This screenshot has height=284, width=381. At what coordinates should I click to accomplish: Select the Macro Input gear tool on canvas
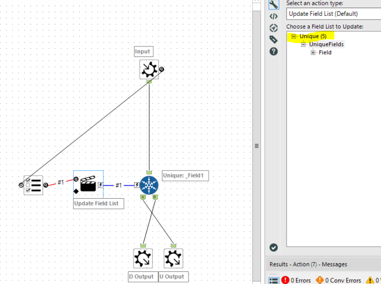(x=149, y=69)
